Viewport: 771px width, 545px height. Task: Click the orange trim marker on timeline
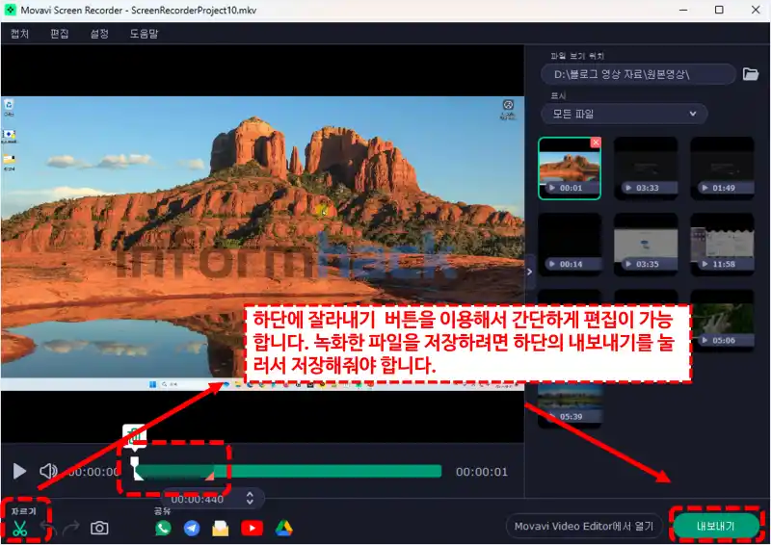point(209,476)
